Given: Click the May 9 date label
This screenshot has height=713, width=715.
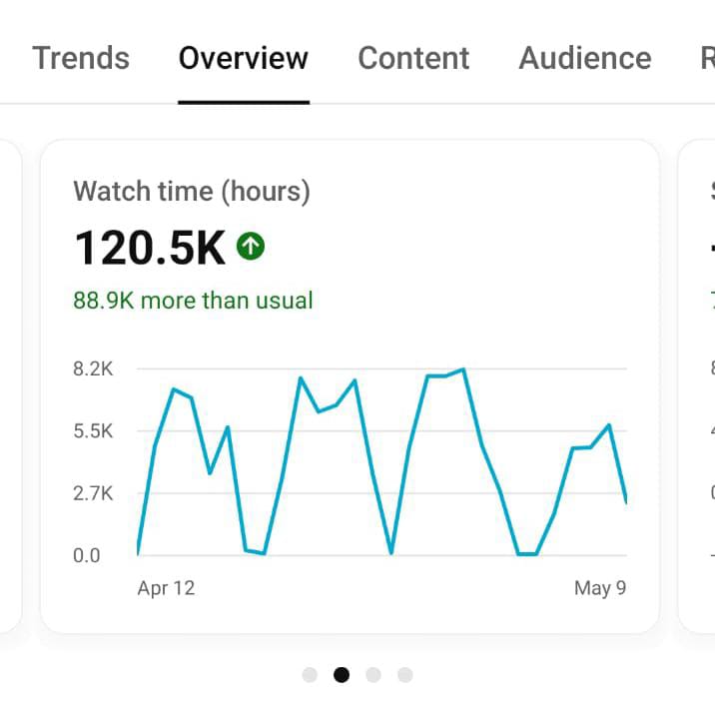Looking at the screenshot, I should click(x=600, y=588).
